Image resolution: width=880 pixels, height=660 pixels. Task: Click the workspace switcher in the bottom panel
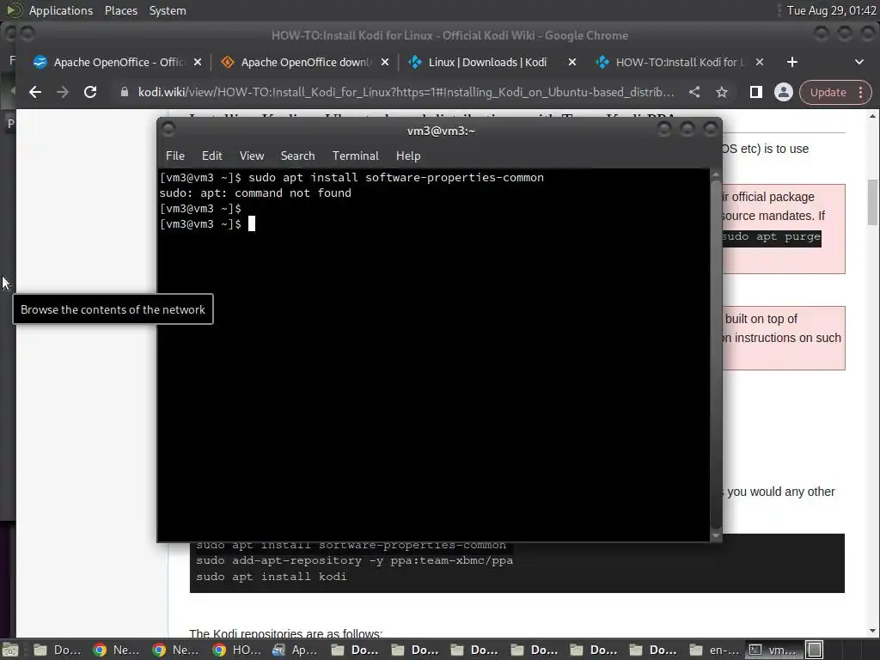pos(815,650)
